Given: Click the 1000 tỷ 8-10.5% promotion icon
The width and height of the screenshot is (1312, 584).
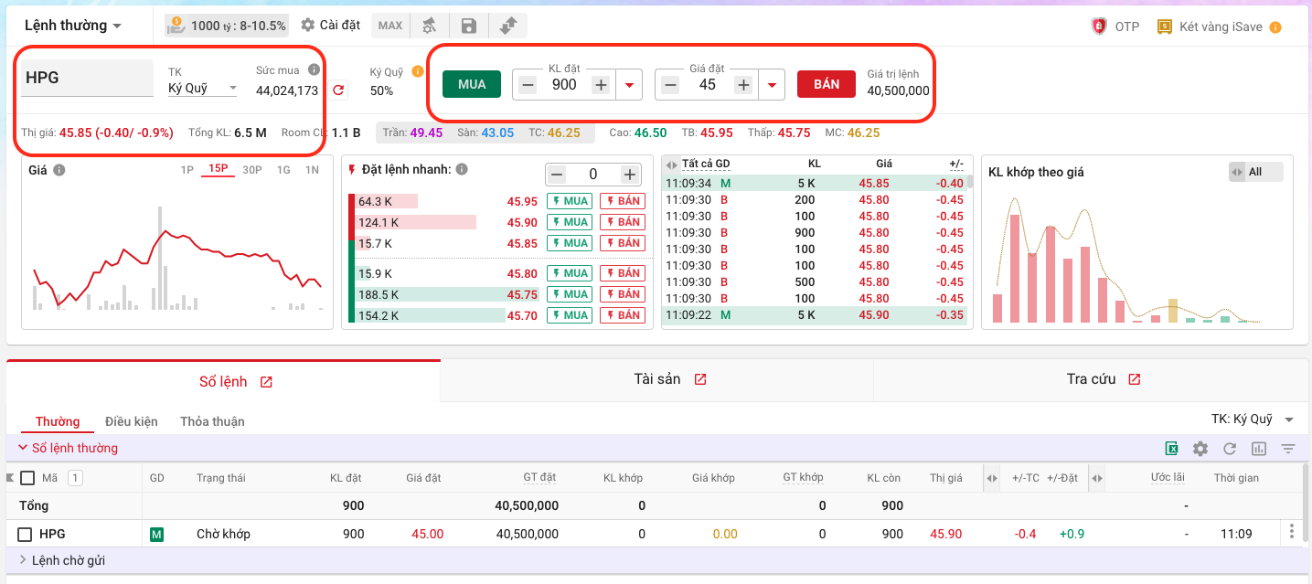Looking at the screenshot, I should (x=177, y=25).
